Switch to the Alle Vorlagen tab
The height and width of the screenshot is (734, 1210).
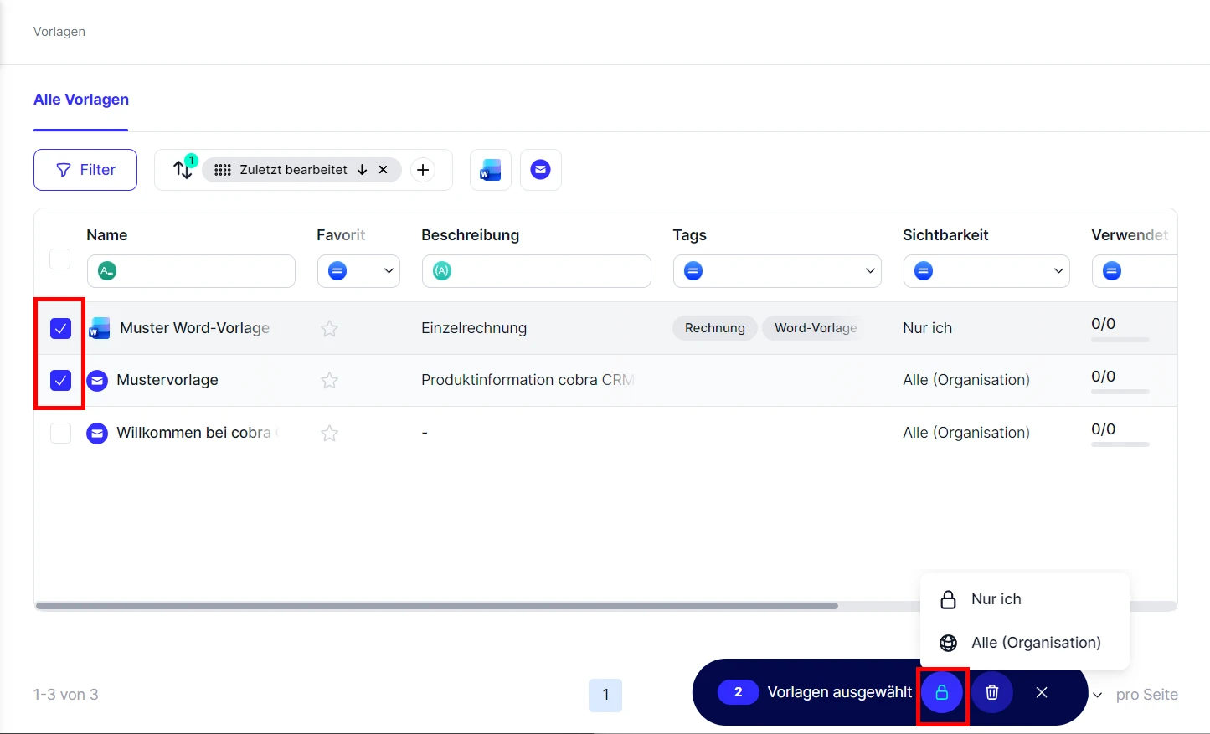tap(81, 100)
